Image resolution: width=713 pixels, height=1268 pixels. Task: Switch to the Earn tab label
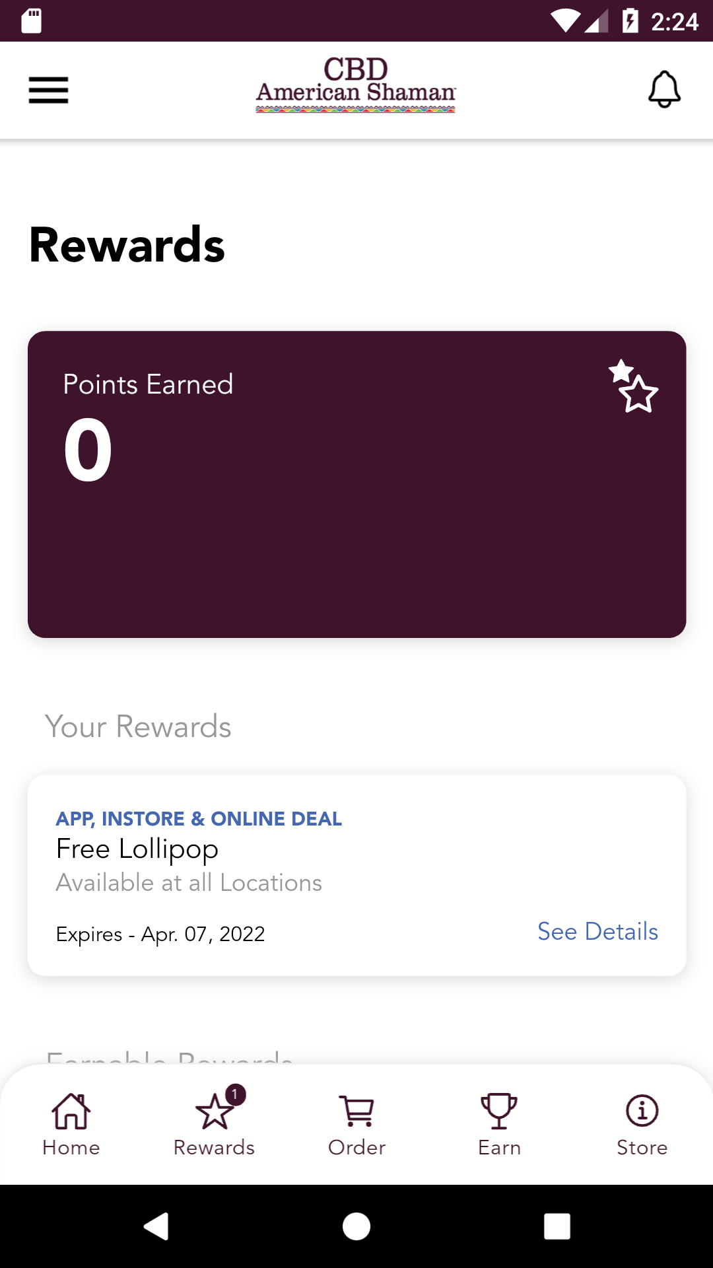(x=499, y=1148)
